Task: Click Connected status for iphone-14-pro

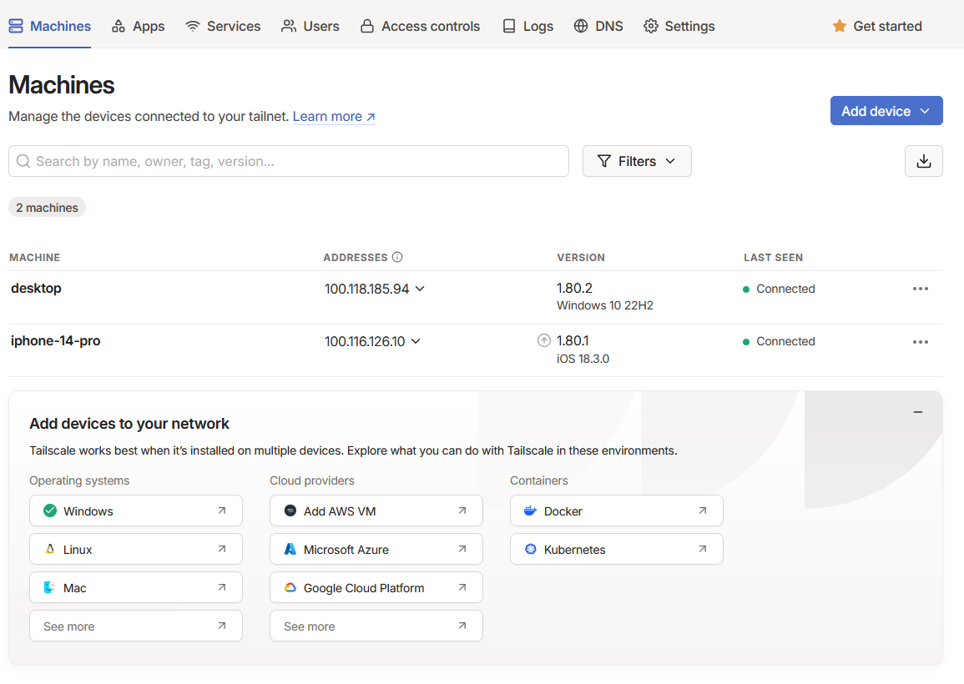Action: (779, 341)
